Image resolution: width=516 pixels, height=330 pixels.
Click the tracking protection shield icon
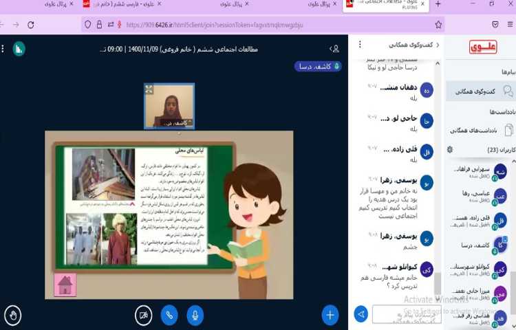(87, 25)
